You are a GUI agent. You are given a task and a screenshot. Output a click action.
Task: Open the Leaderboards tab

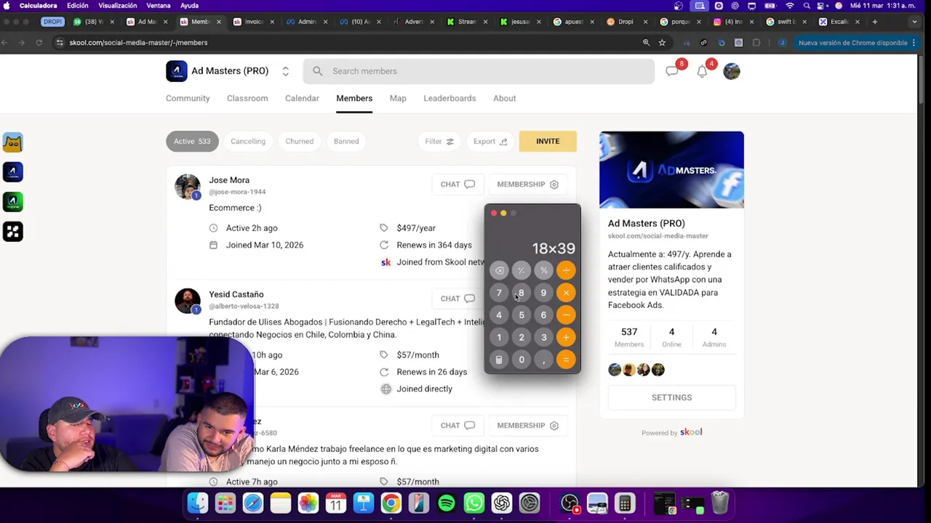click(449, 98)
